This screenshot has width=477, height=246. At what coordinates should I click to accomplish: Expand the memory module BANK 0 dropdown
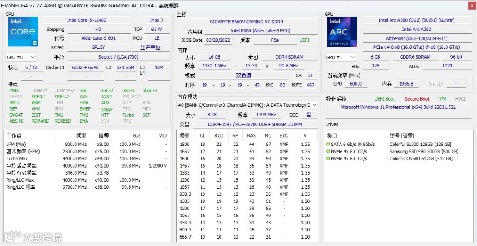point(247,105)
